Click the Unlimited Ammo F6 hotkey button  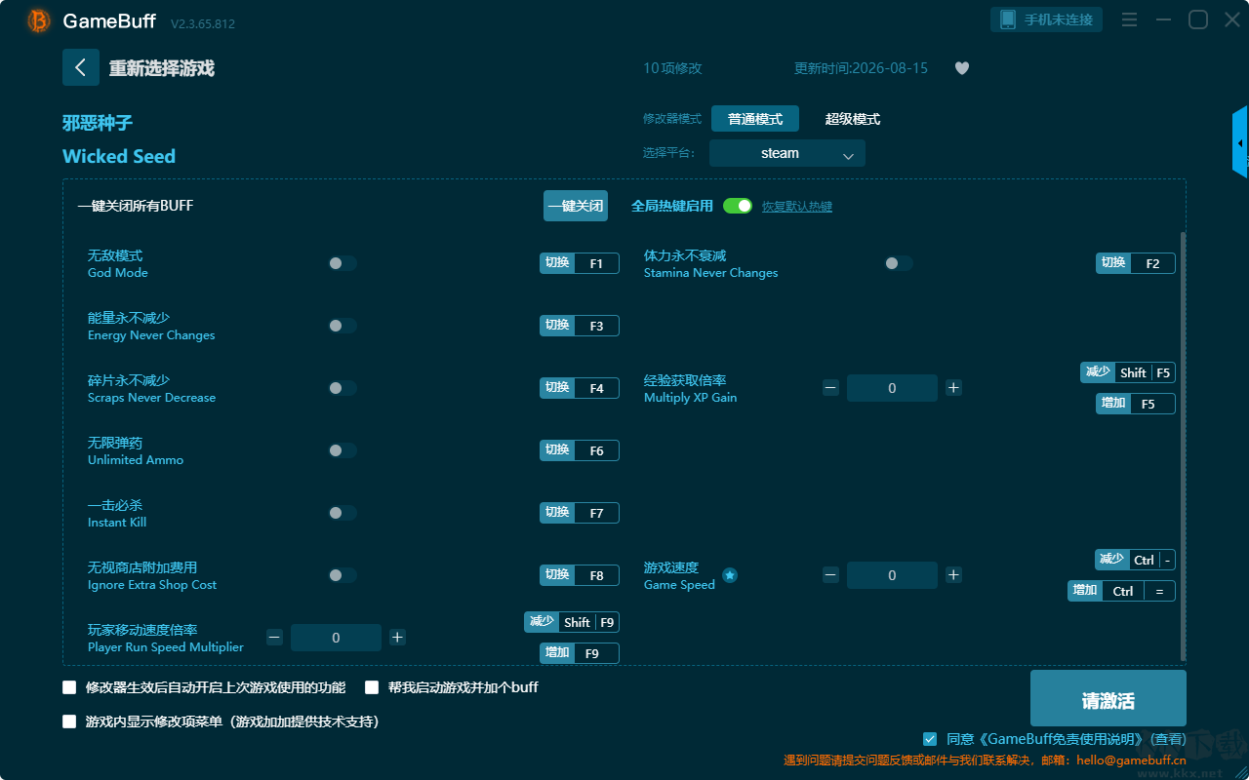coord(580,450)
